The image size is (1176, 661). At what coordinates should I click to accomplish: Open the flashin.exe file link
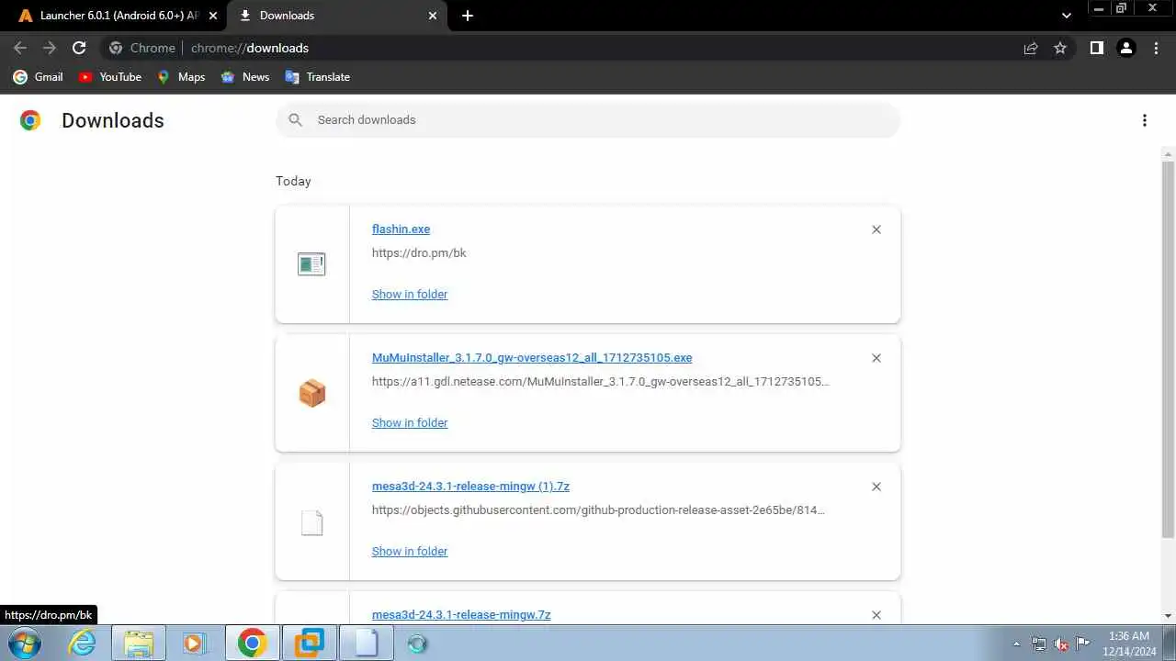401,230
